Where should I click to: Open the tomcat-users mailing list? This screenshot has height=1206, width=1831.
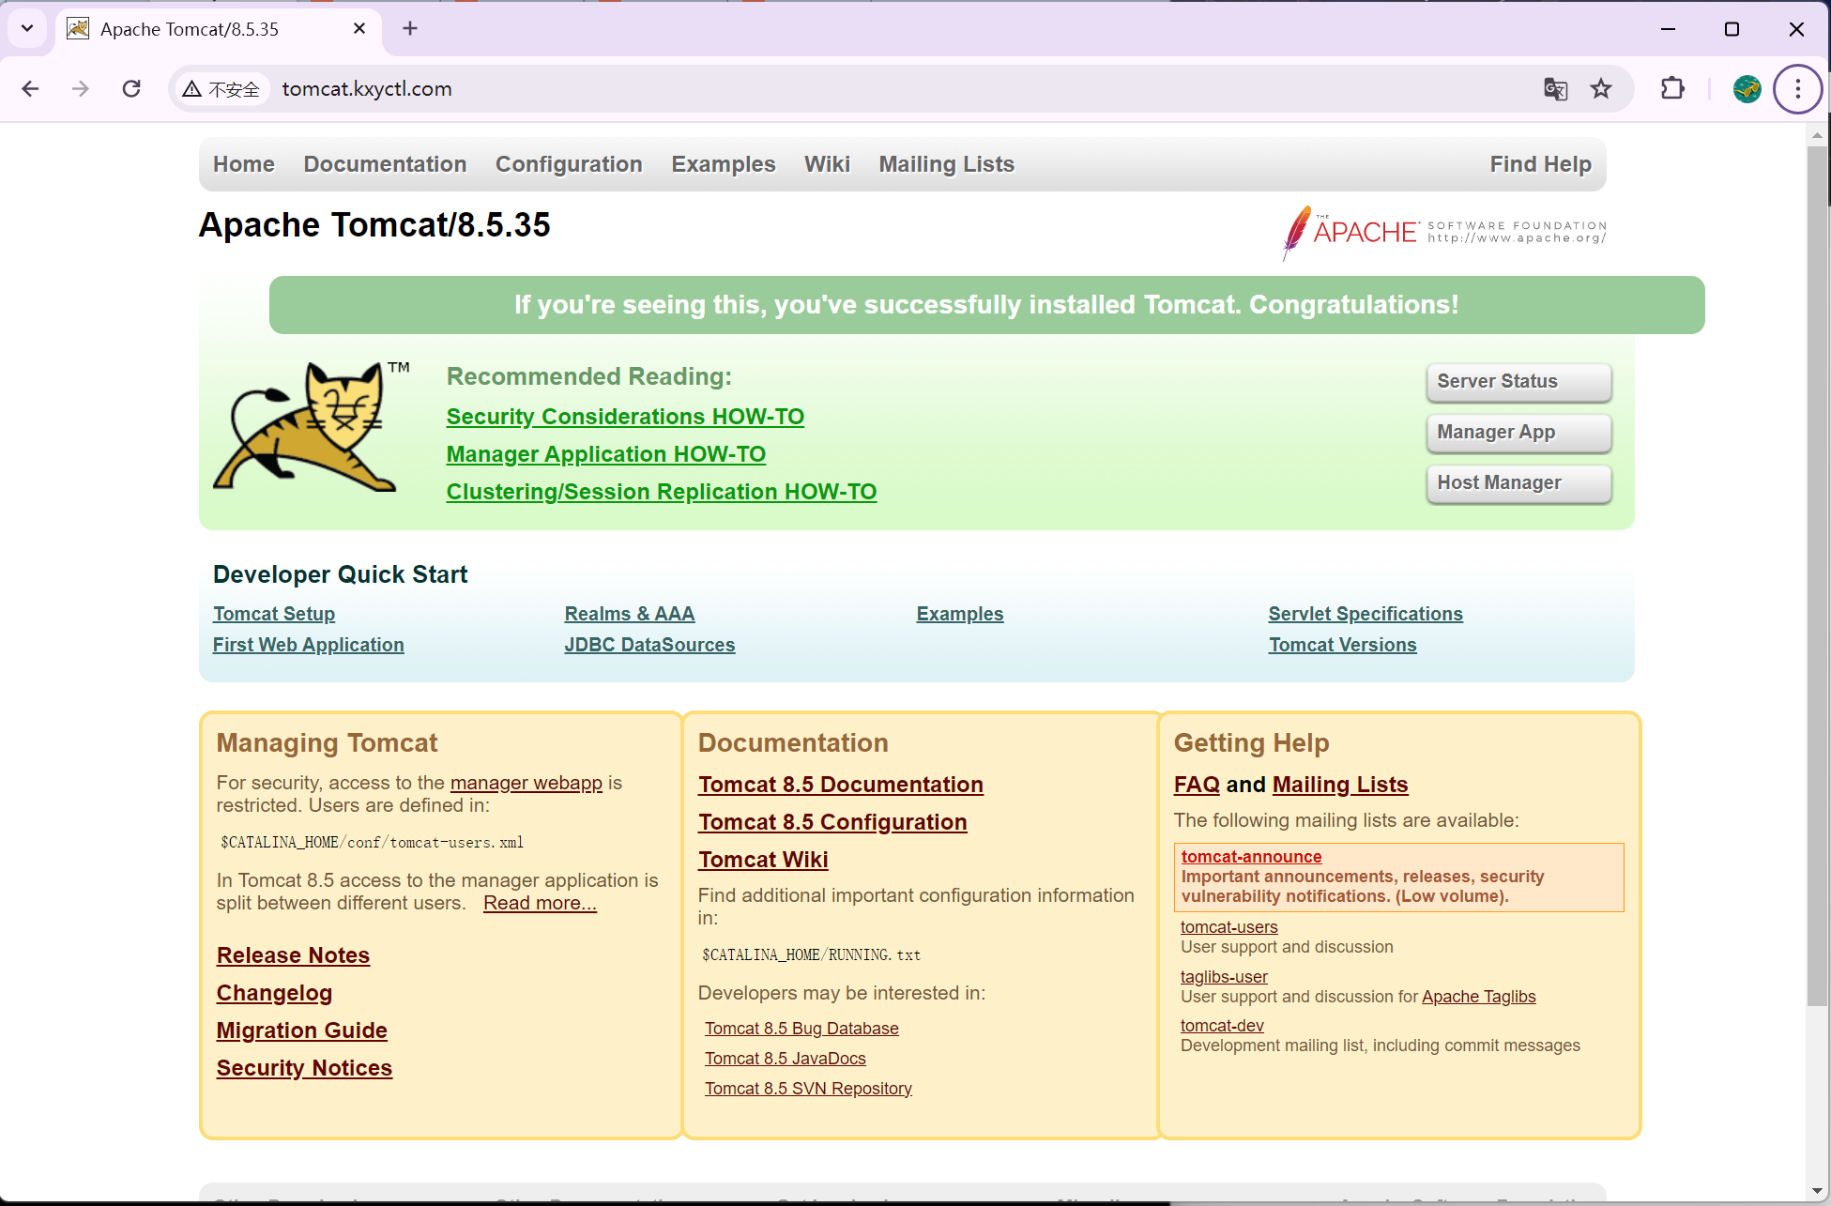[1228, 927]
